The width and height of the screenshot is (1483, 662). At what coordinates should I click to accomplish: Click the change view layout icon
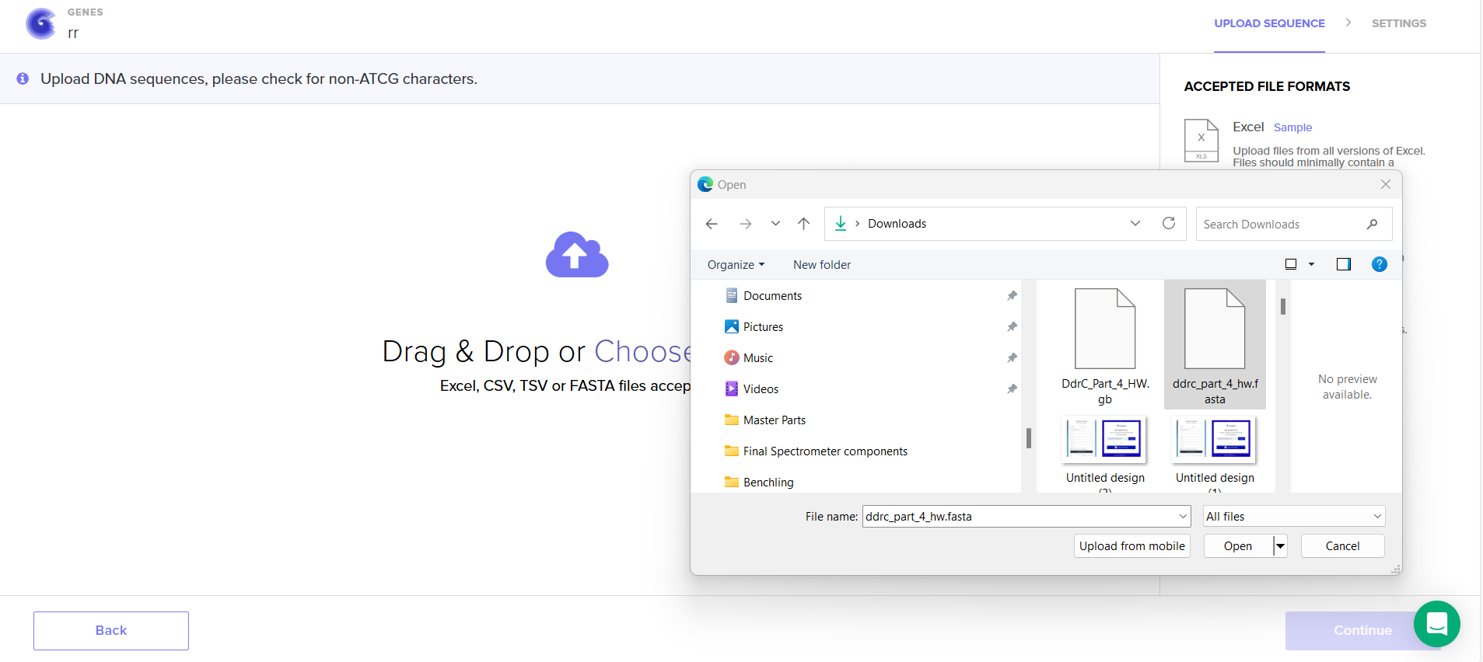(1291, 264)
